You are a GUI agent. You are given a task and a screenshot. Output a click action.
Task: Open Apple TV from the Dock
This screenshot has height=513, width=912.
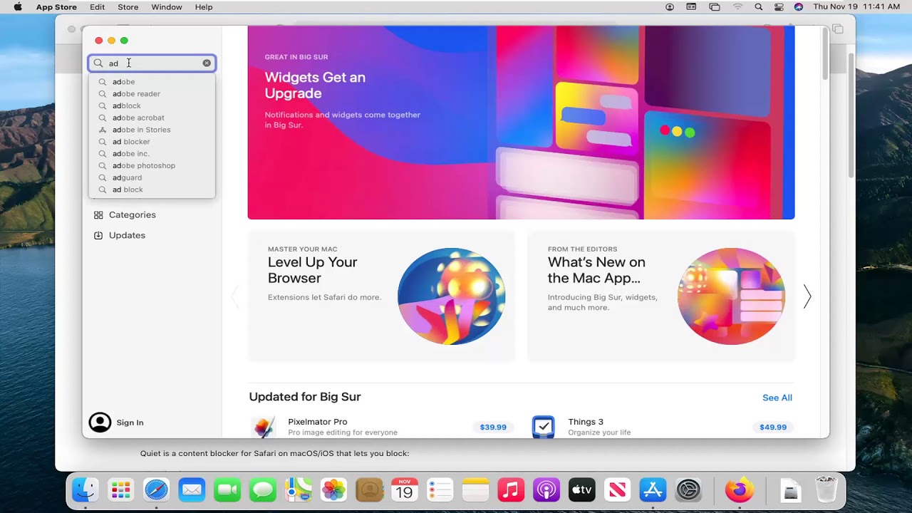[582, 490]
